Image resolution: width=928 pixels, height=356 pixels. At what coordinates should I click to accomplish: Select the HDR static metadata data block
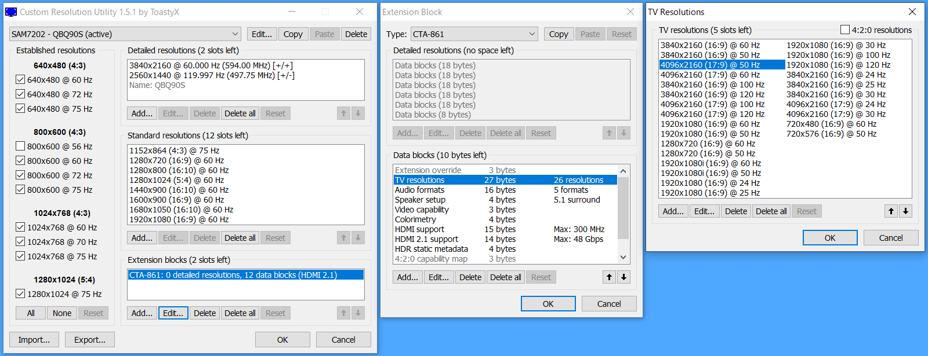coord(505,249)
